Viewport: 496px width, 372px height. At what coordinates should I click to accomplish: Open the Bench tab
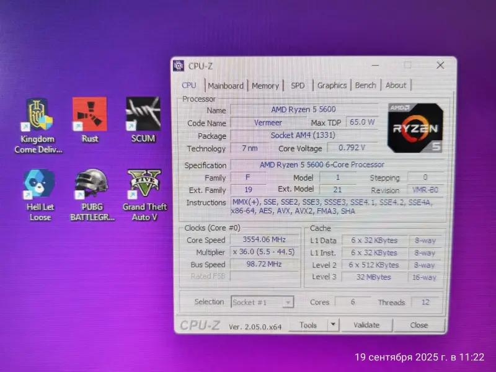coord(365,85)
